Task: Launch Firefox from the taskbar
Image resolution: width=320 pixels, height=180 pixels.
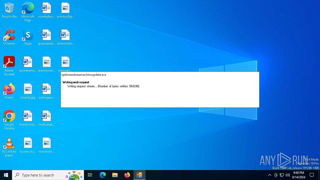Action: [127, 175]
